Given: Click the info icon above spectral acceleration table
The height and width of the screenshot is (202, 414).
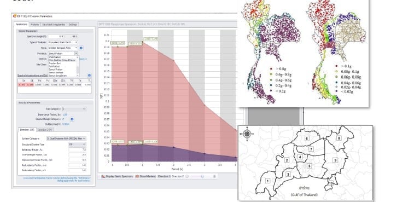Looking at the screenshot, I should click(x=89, y=76).
